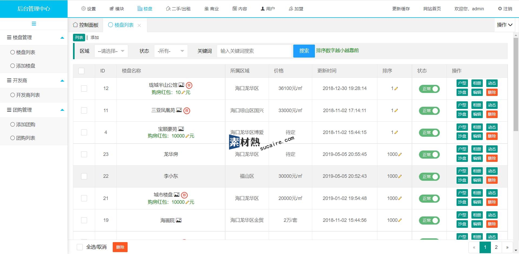Screen dimensions: 519x254
Task: Tick the checkbox for 珑城半山公馆 row
Action: [x=84, y=88]
